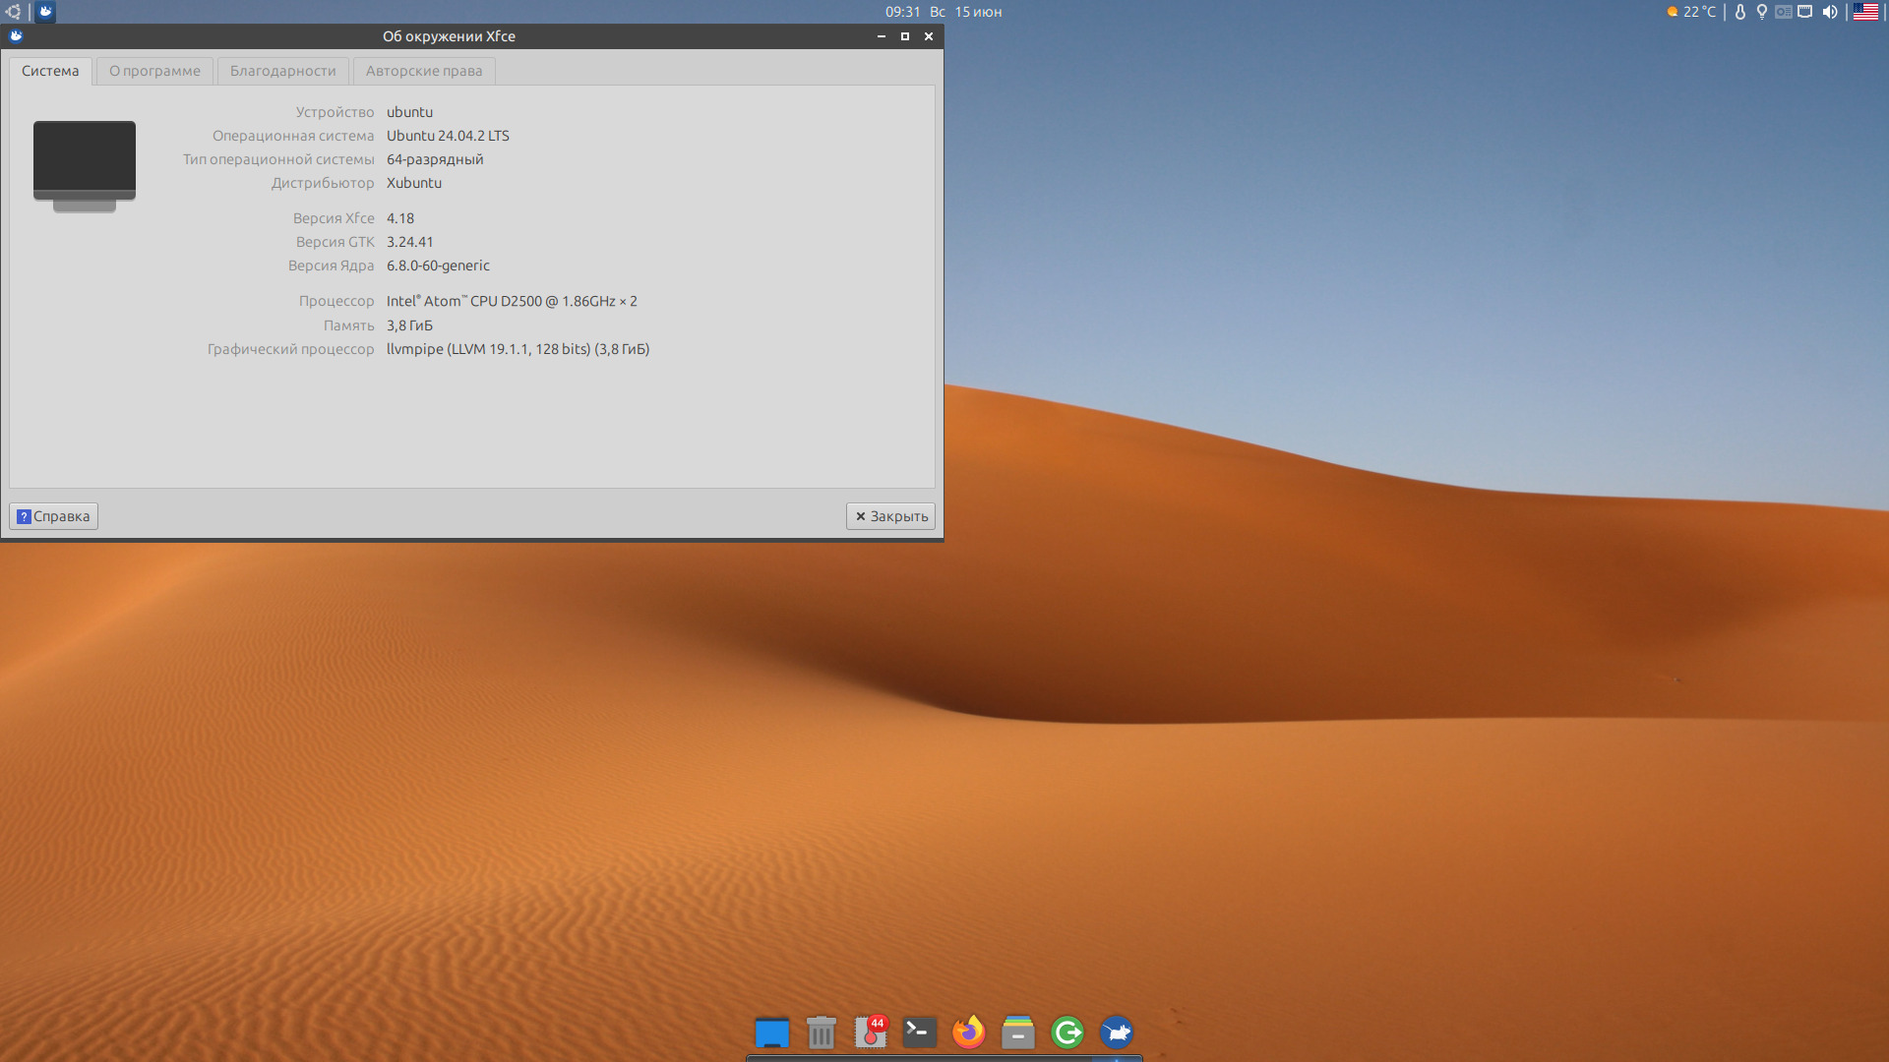Open the file manager drawer icon

[1017, 1032]
